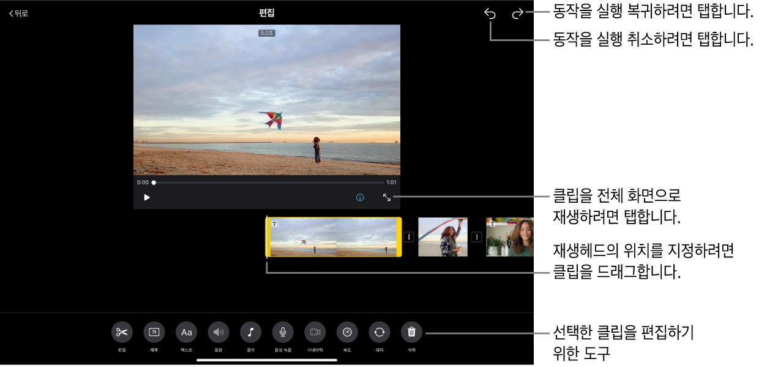Click the video preview image
This screenshot has width=767, height=367.
[267, 100]
